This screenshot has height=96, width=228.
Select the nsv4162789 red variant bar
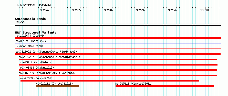(118, 75)
